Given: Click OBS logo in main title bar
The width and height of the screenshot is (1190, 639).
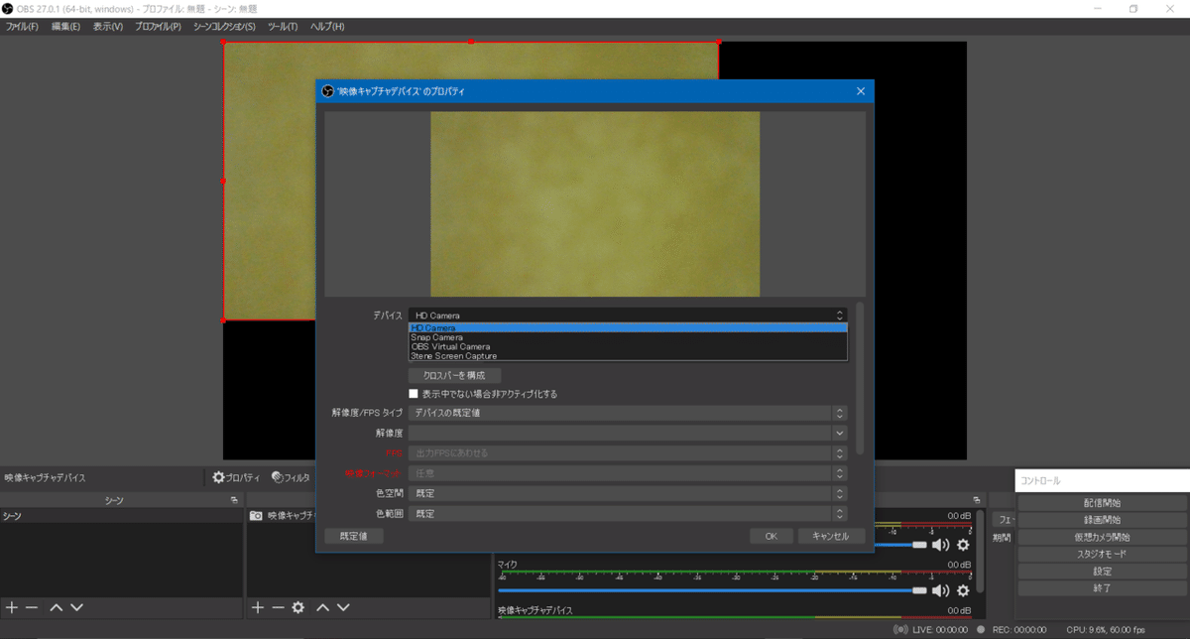Looking at the screenshot, I should click(x=8, y=8).
